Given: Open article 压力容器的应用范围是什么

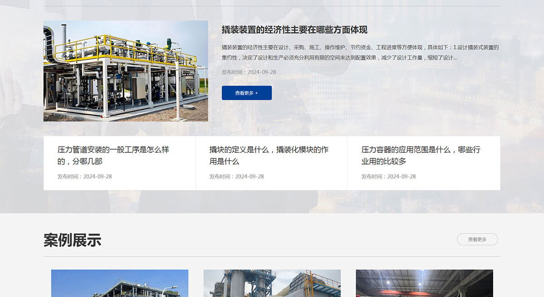Looking at the screenshot, I should tap(420, 155).
